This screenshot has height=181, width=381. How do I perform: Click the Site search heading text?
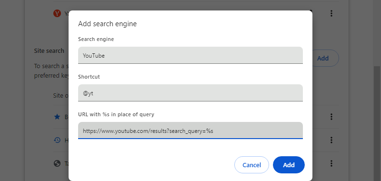tap(49, 51)
